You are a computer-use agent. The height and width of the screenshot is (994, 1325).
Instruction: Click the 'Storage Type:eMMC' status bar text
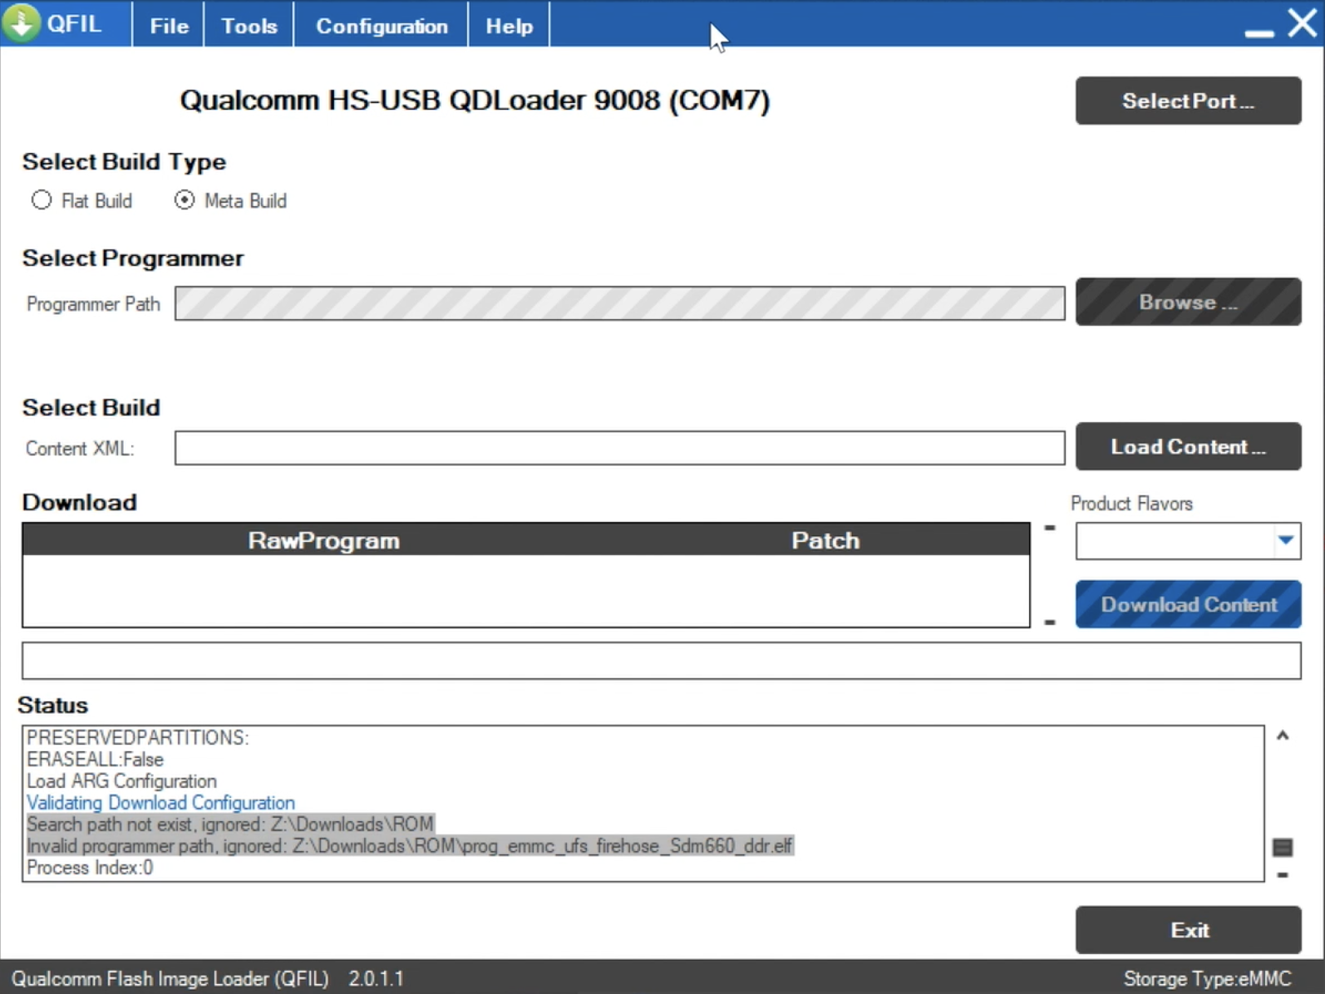pos(1207,979)
